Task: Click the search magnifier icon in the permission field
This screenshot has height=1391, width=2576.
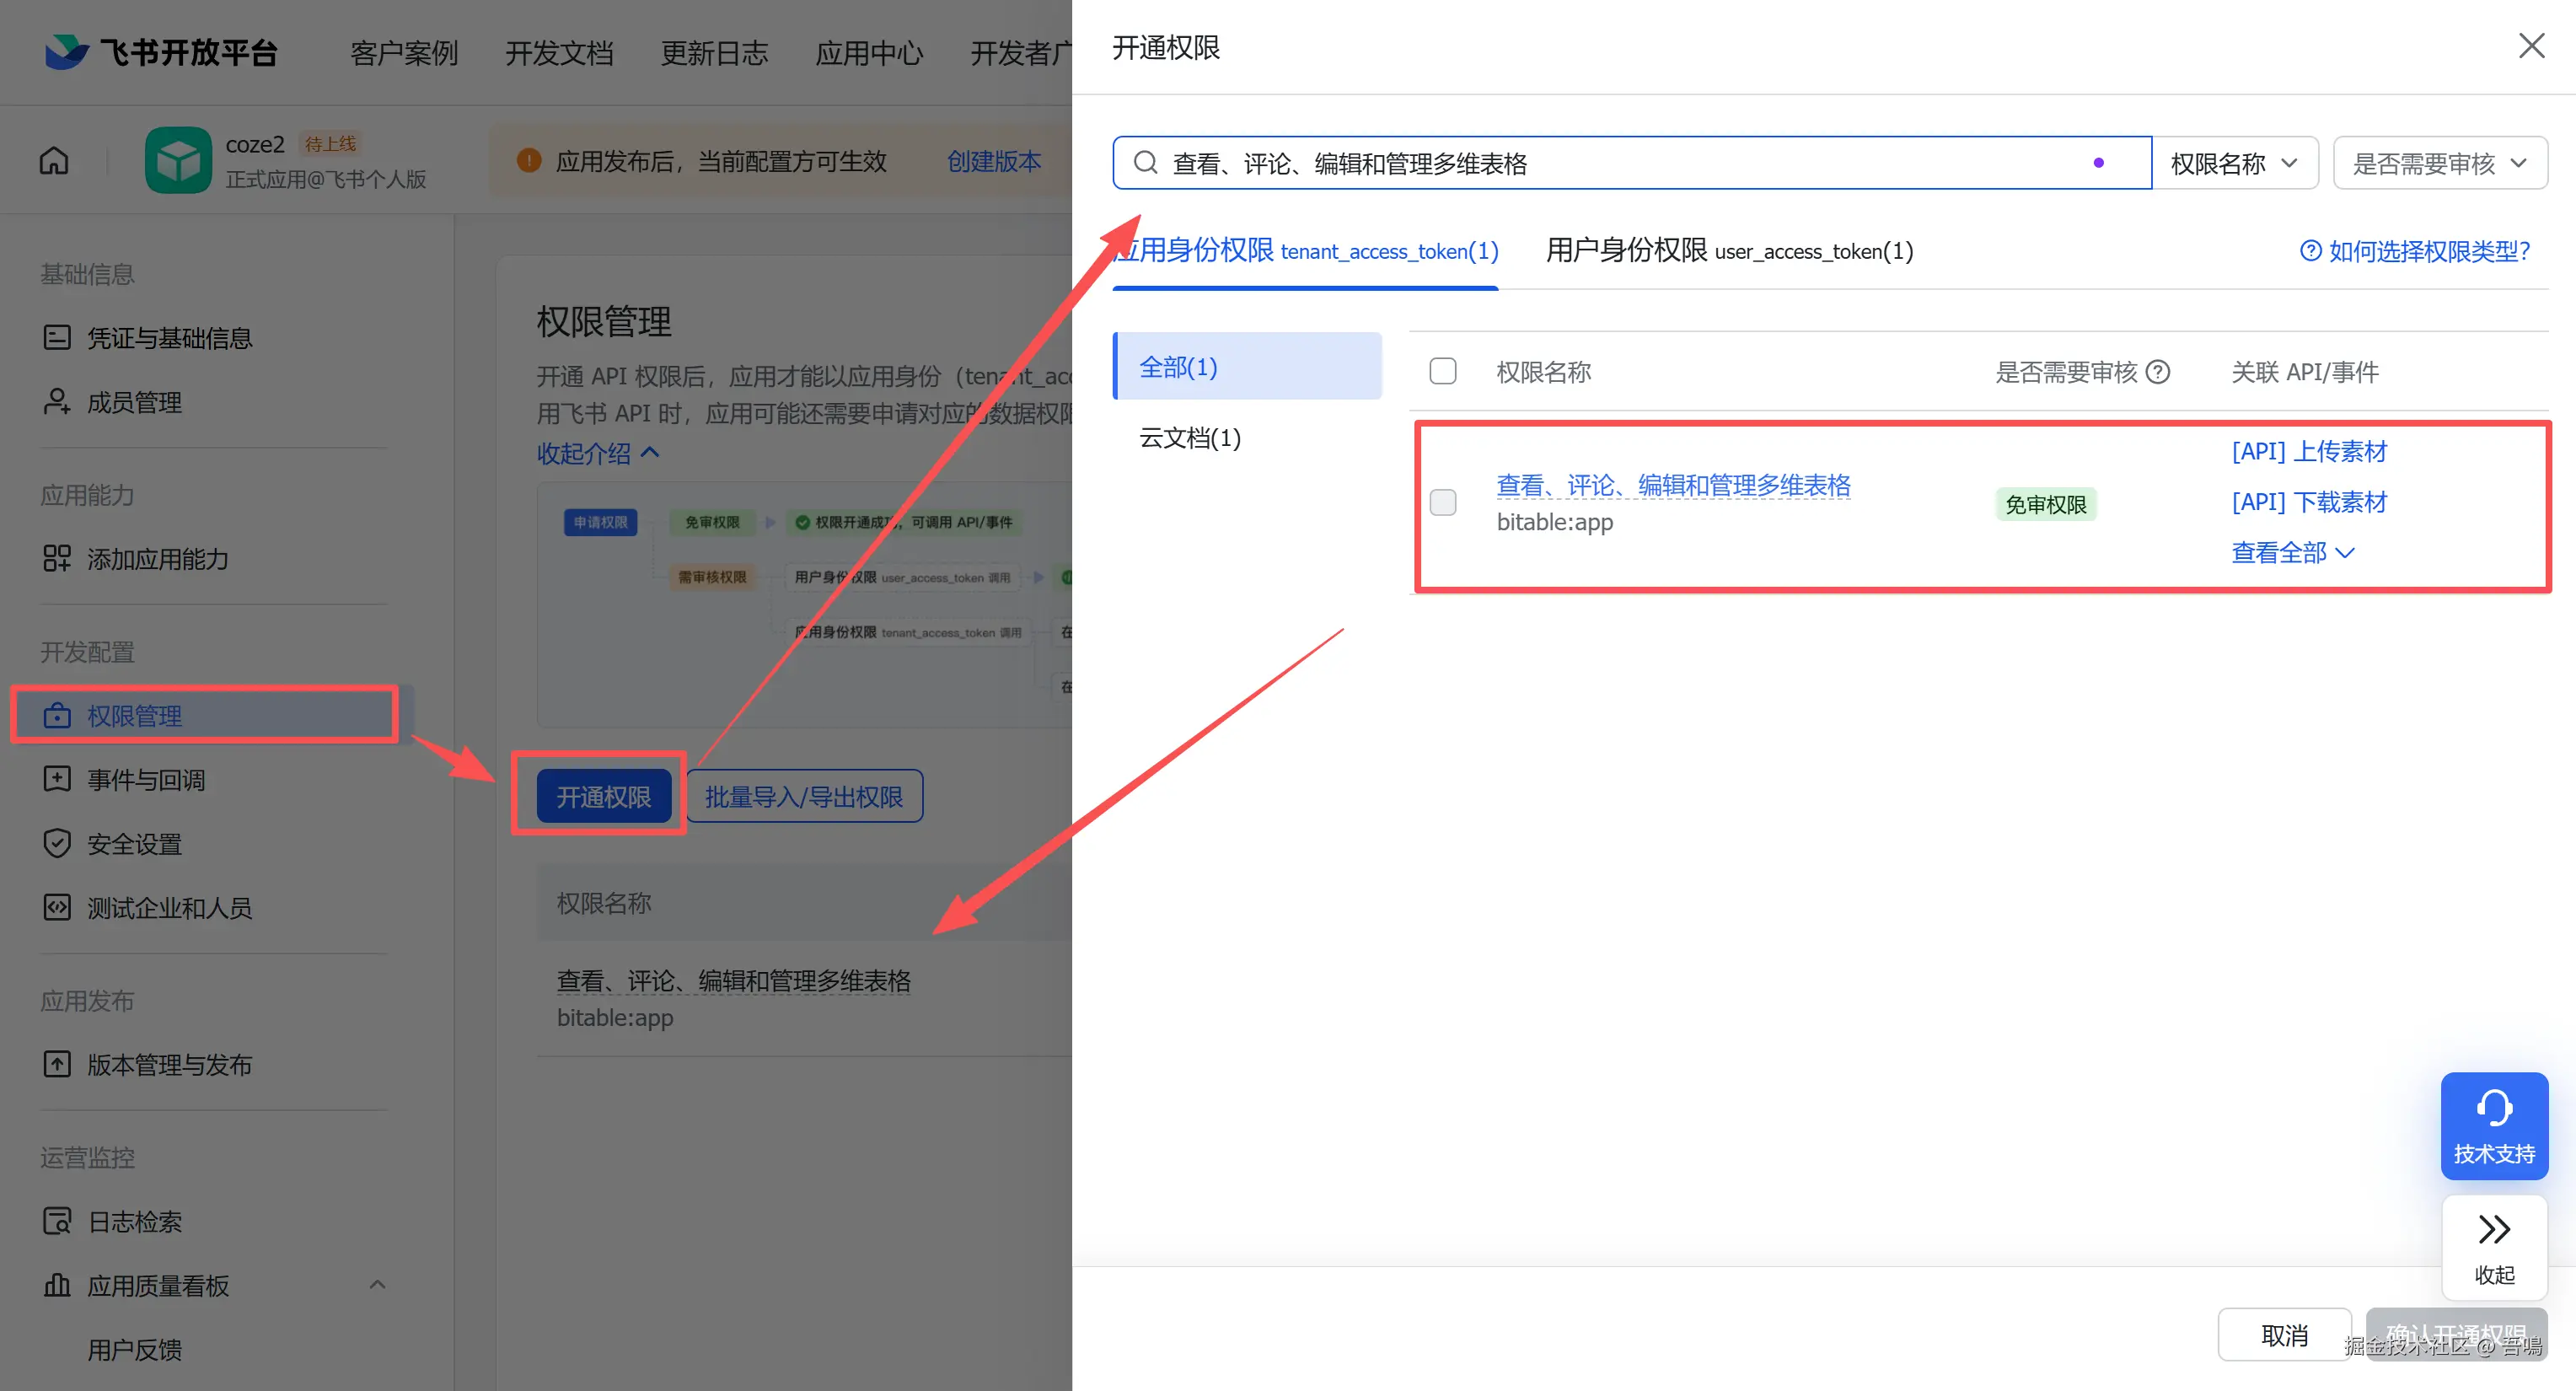Action: [1145, 163]
